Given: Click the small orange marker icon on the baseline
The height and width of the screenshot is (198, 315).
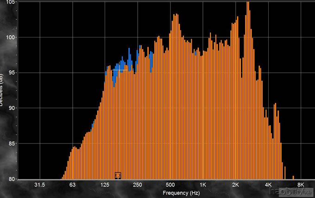Looking at the screenshot, I should pos(118,175).
